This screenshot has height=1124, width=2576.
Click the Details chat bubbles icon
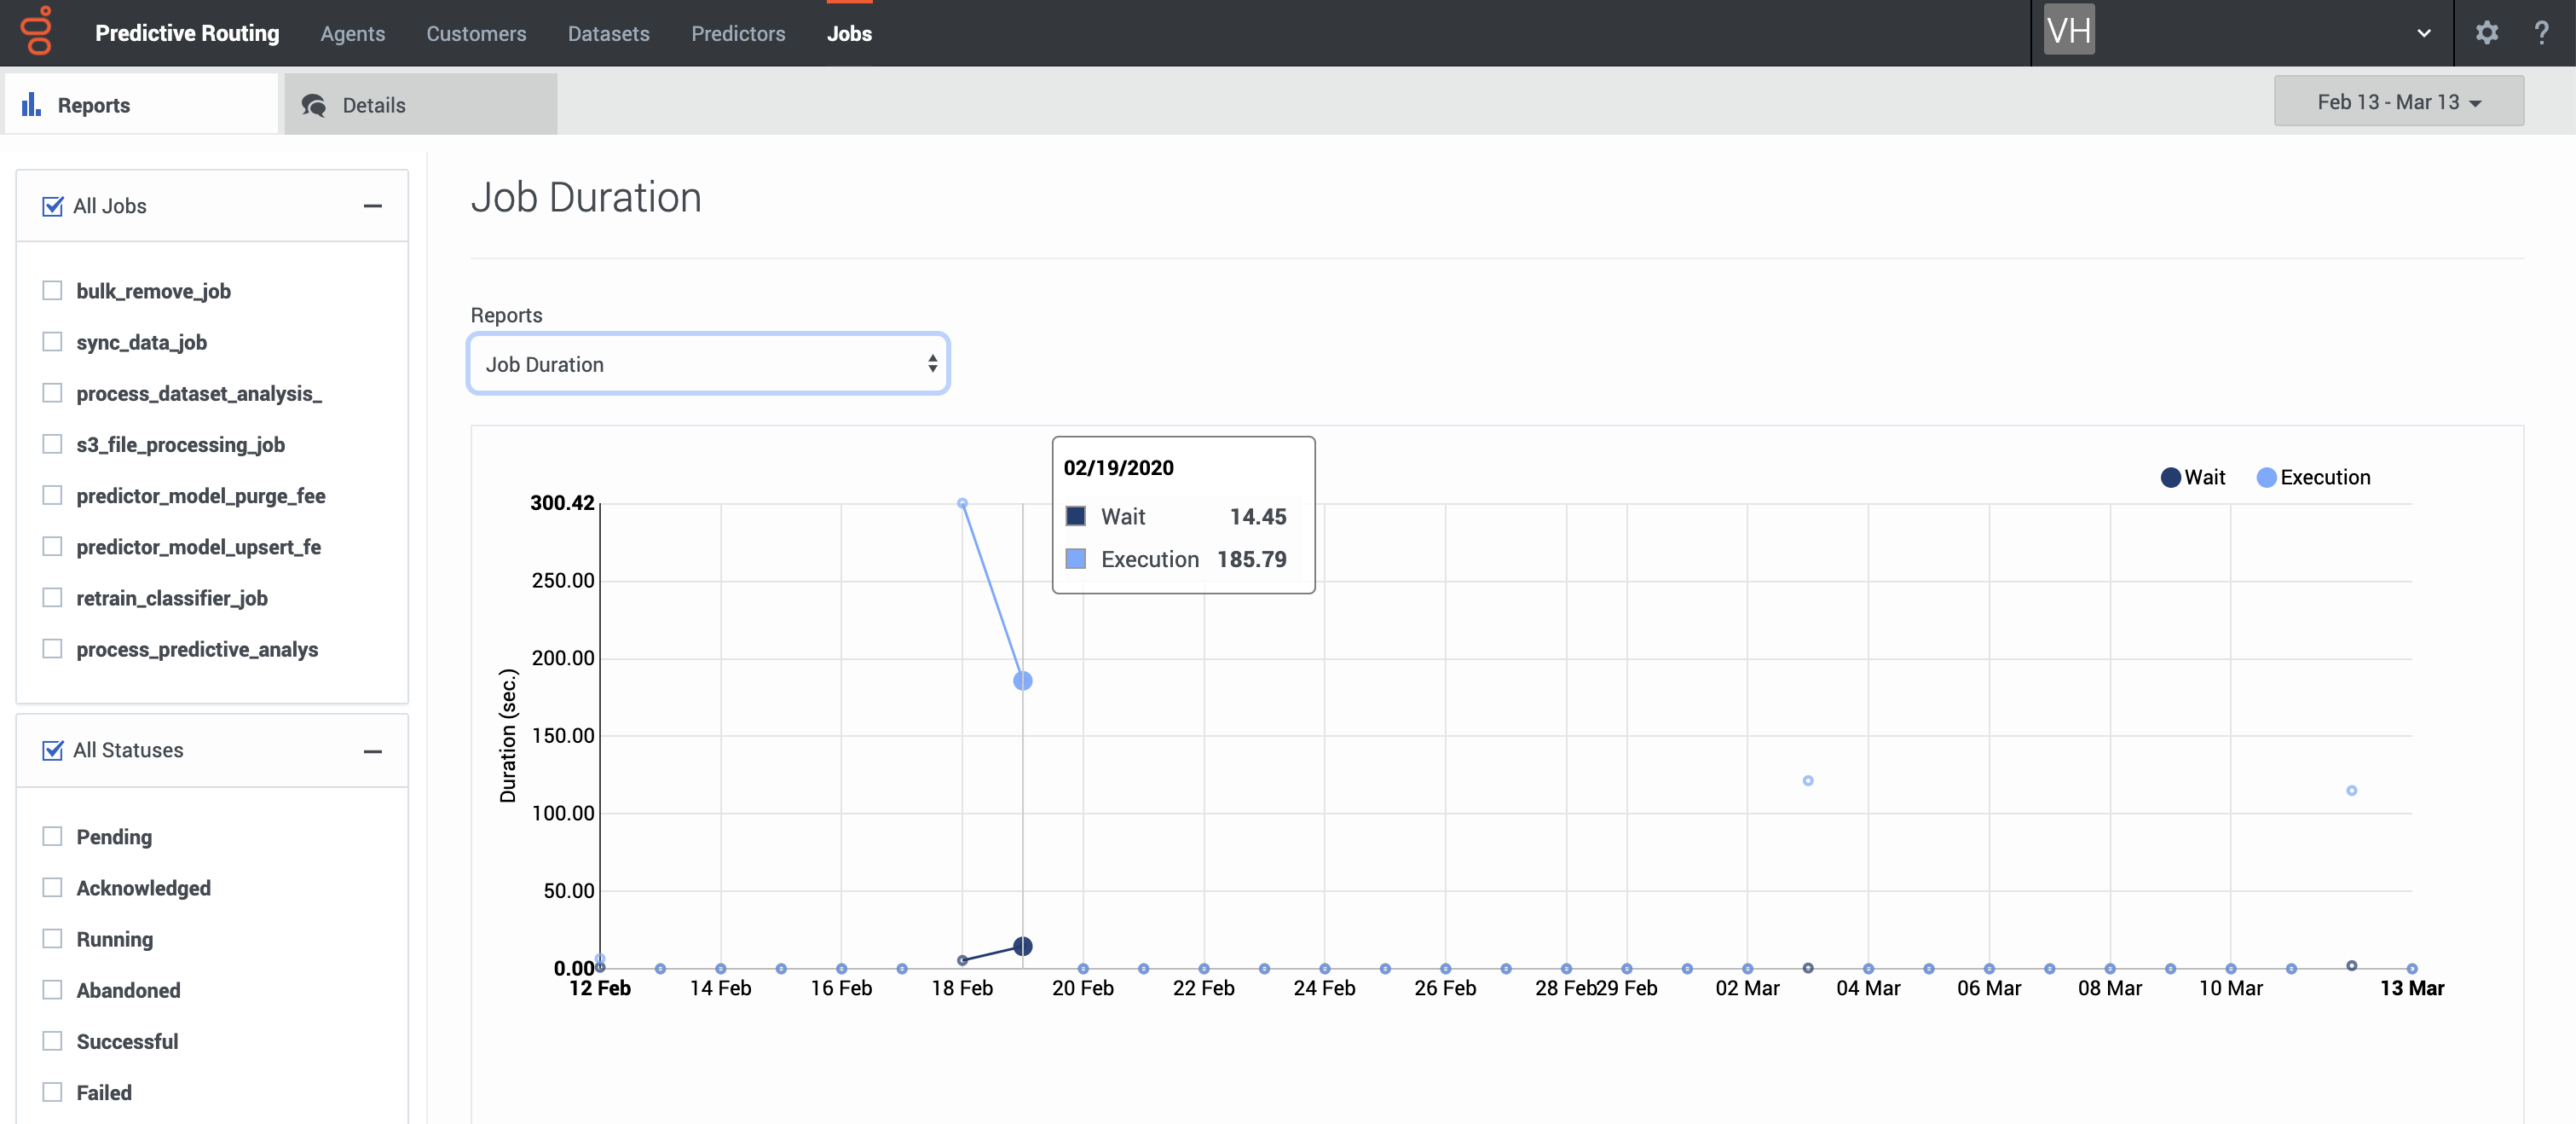point(314,105)
